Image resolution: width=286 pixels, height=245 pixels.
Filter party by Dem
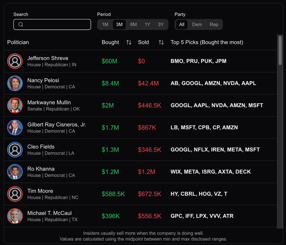(197, 24)
